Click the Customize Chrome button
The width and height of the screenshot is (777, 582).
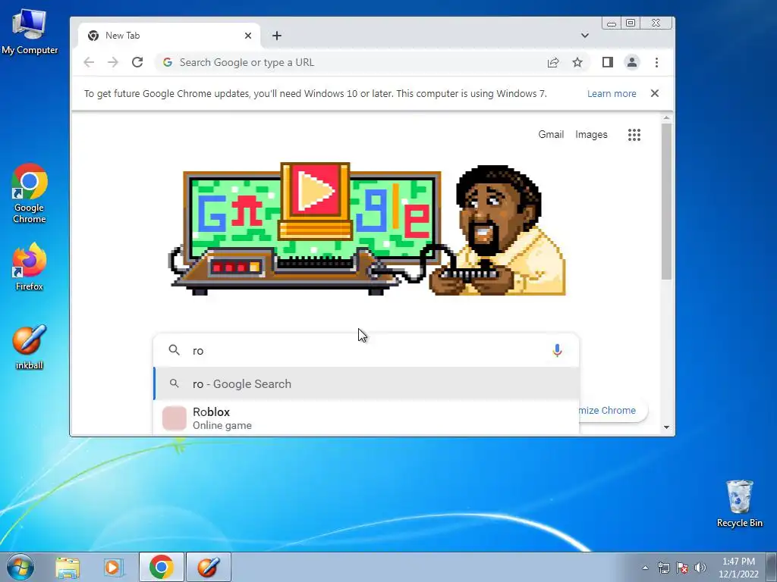[613, 410]
